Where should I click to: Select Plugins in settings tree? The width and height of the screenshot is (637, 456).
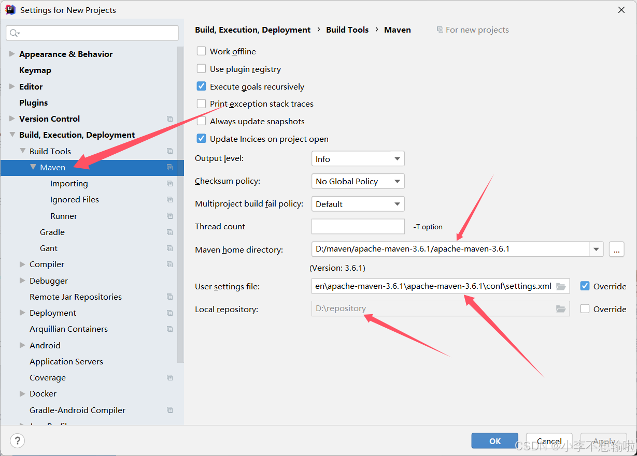(x=34, y=102)
